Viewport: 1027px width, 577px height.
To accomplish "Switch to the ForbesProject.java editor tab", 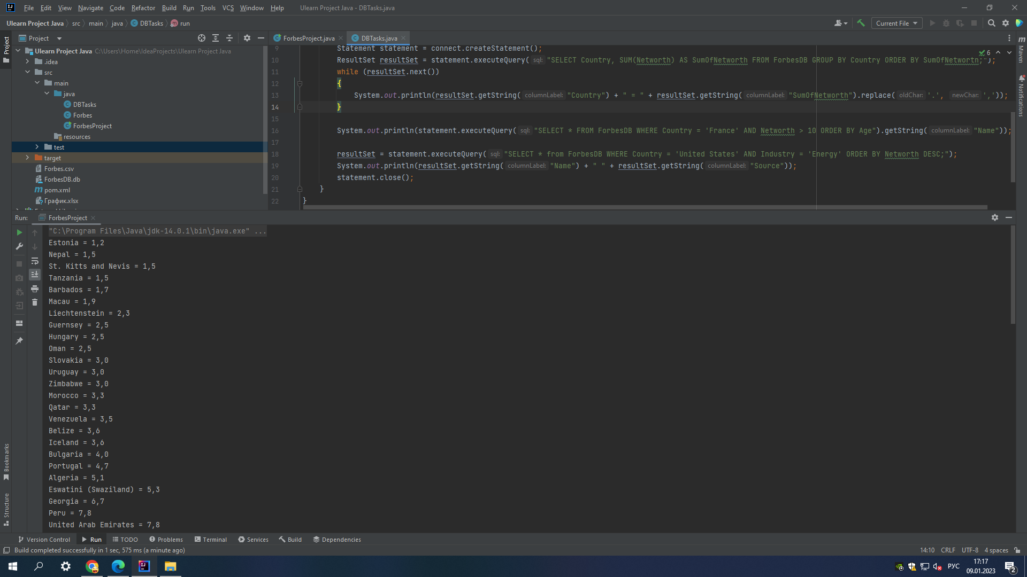I will pyautogui.click(x=308, y=38).
